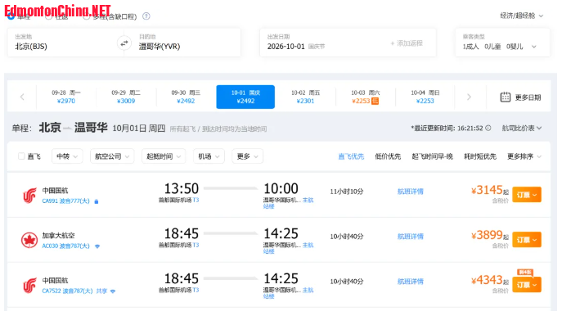Viewport: 562px width, 316px height.
Task: Open the more sorting options dropdown
Action: tap(524, 156)
